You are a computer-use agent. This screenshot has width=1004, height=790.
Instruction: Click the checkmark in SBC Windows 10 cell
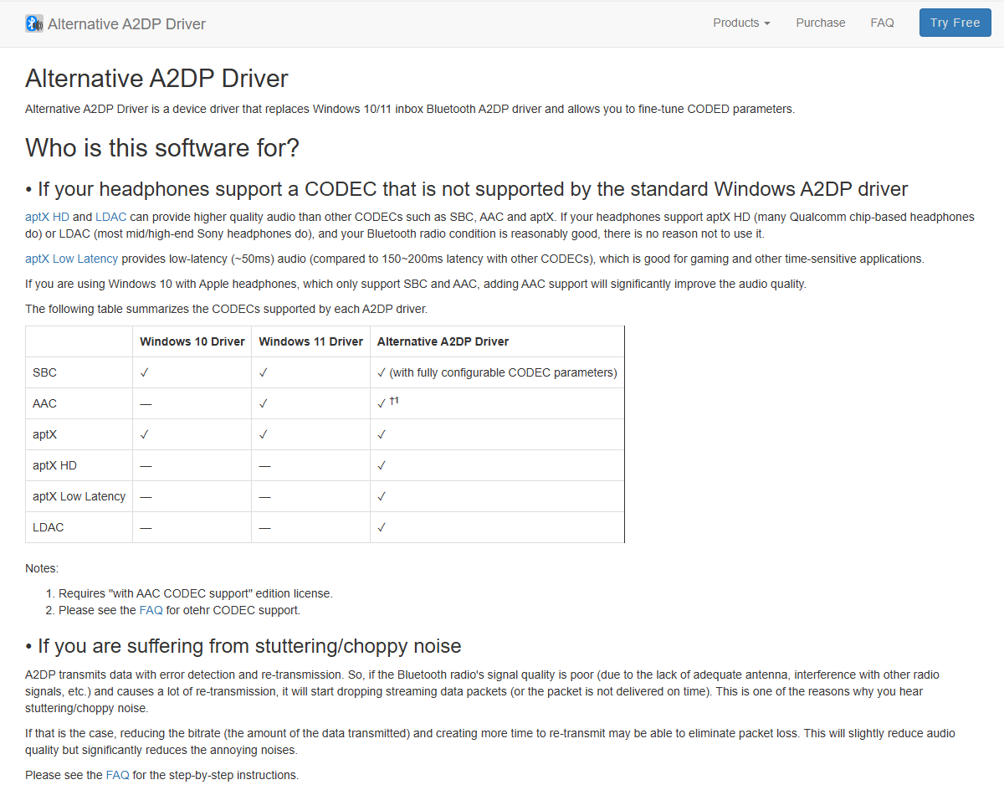[145, 372]
